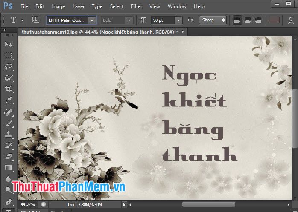The image size is (298, 212).
Task: Open status bar info arrow menu
Action: (x=124, y=205)
